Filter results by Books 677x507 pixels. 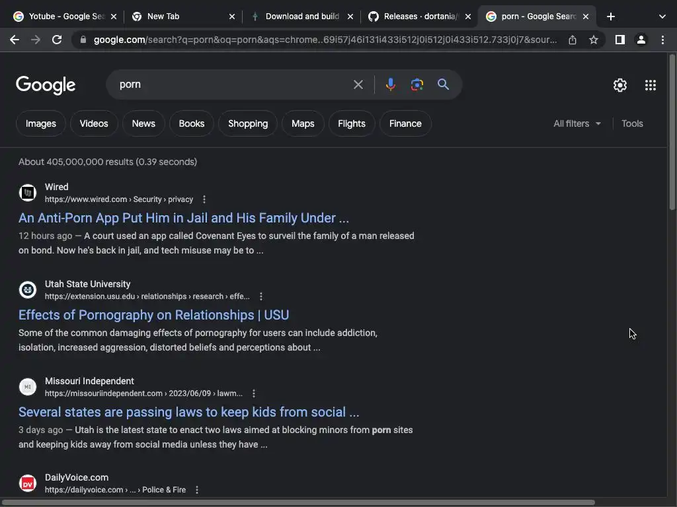(192, 123)
